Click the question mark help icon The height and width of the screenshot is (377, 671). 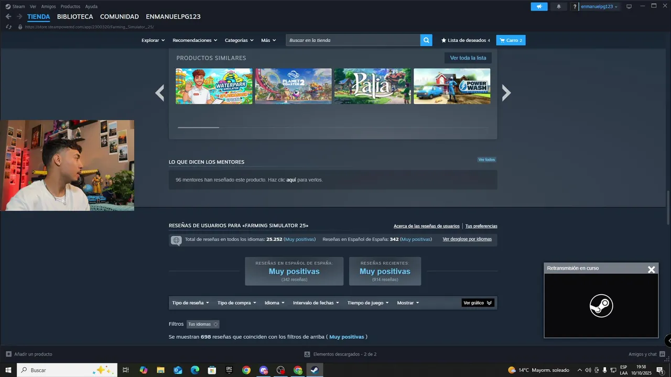coord(575,6)
